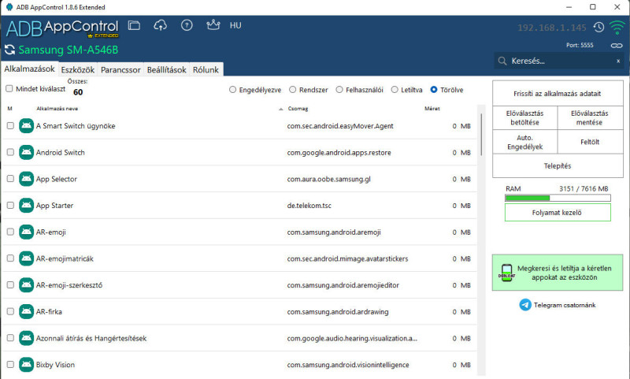The width and height of the screenshot is (630, 379).
Task: Open the file manager folder icon
Action: pos(134,25)
